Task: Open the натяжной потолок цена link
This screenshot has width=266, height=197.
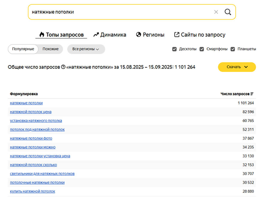Action: 31,112
